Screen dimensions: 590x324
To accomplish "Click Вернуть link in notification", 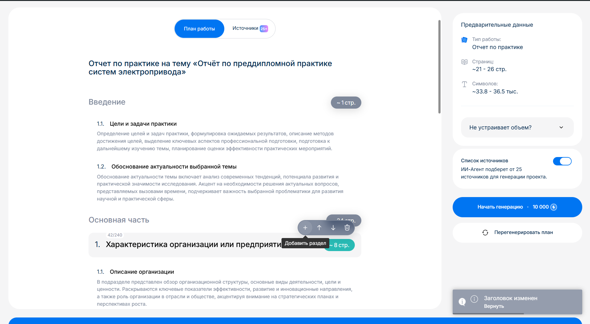I will [494, 306].
